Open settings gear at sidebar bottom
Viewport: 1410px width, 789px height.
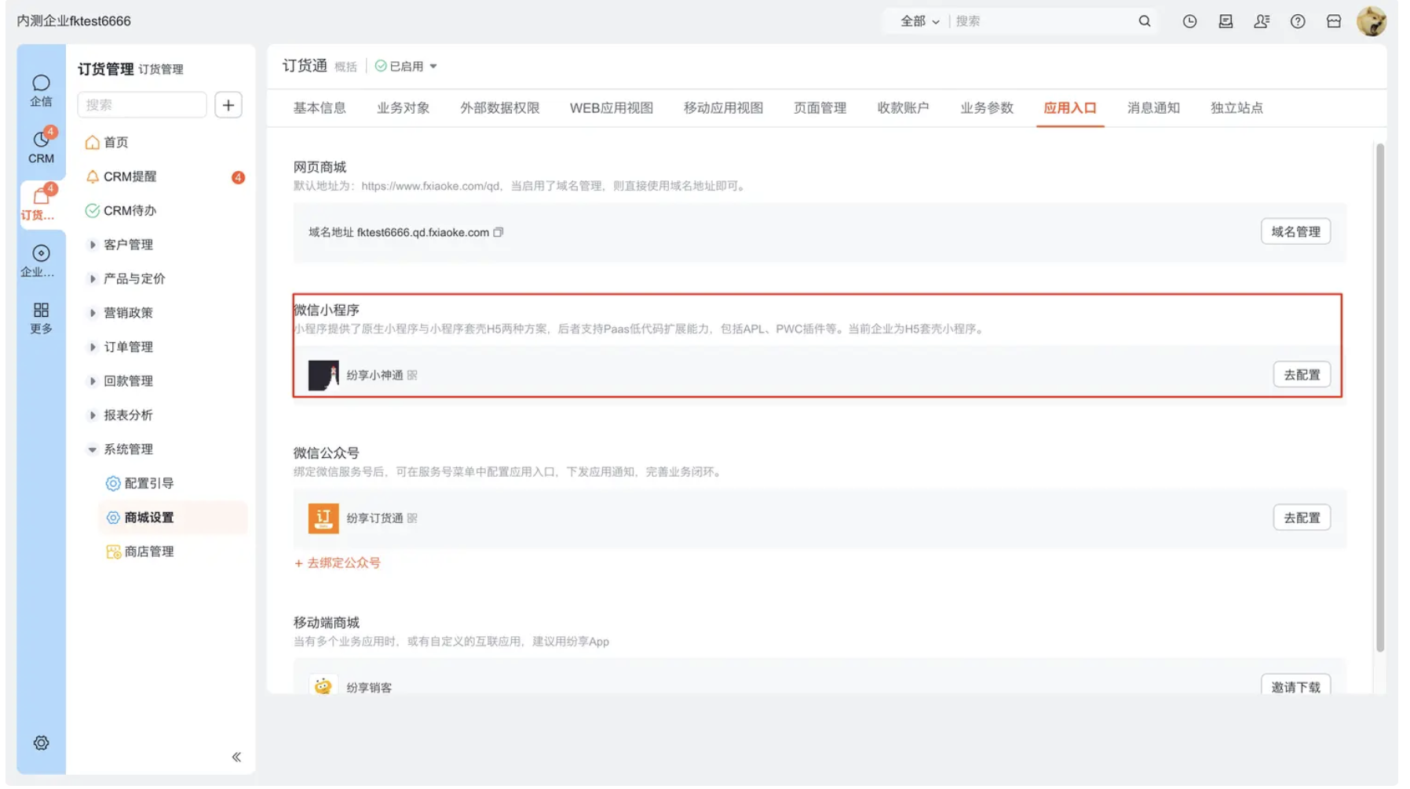[41, 743]
